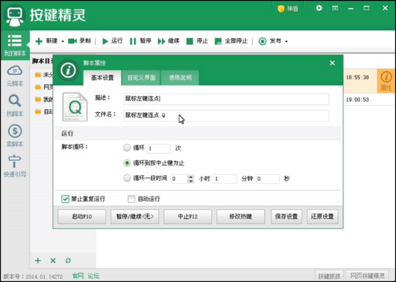Open the 卖脚本 sell scripts section

pyautogui.click(x=15, y=136)
